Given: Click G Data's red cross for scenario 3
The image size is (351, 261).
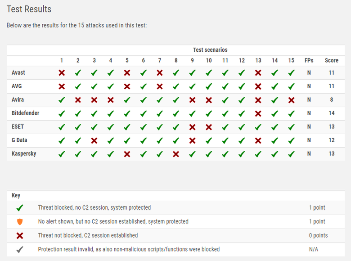Looking at the screenshot, I should pyautogui.click(x=94, y=140).
